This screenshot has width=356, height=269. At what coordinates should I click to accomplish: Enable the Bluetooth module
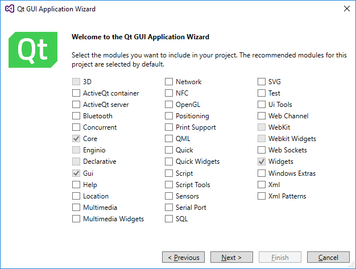click(76, 116)
